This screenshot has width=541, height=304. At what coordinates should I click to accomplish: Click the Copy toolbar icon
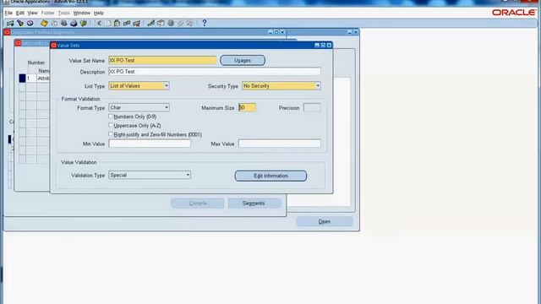pos(108,23)
